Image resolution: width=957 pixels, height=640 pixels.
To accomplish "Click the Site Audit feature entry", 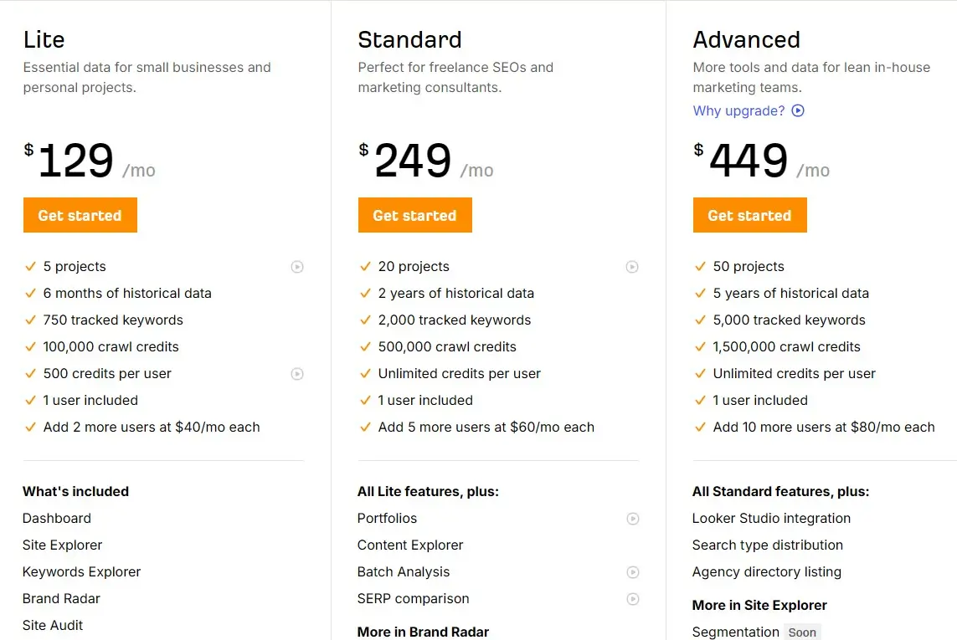I will [x=52, y=625].
